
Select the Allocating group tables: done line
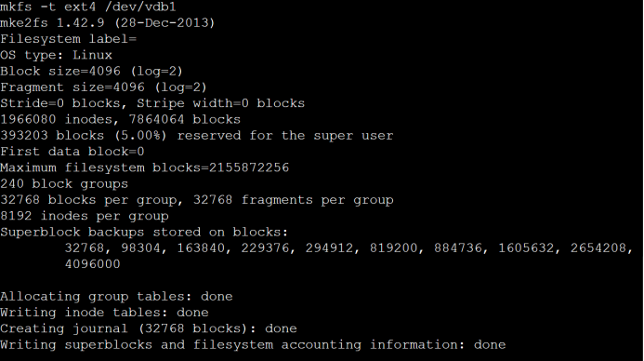[x=116, y=297]
